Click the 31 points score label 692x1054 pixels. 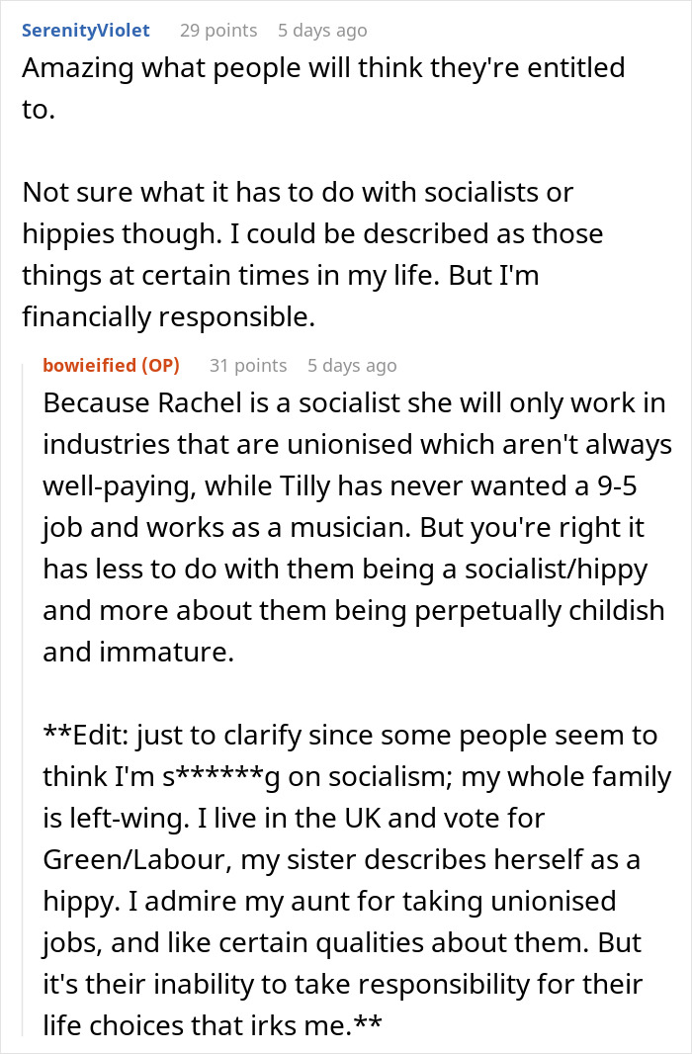tap(248, 365)
